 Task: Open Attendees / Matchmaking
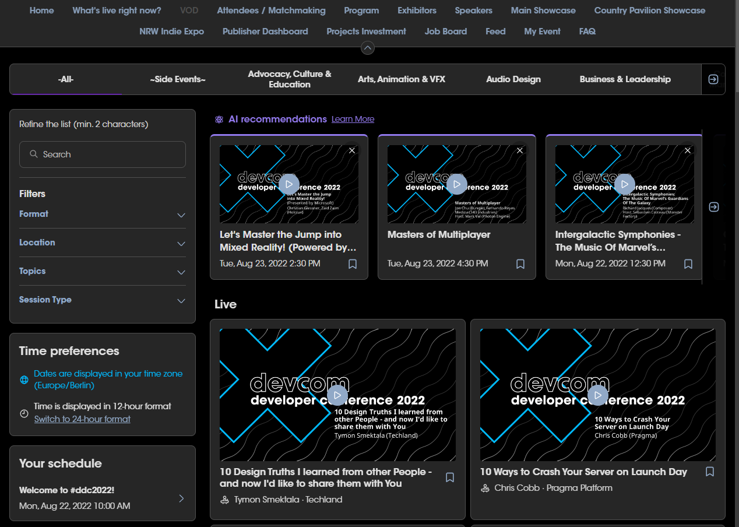272,10
